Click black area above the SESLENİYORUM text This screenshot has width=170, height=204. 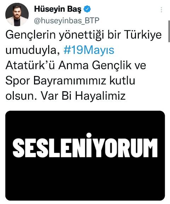[x=85, y=122]
